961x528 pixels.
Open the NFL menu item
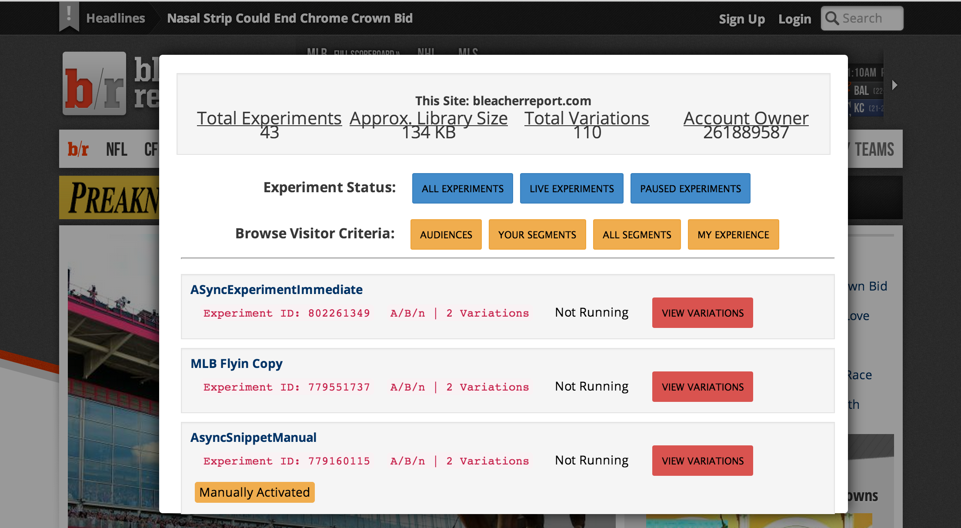117,149
